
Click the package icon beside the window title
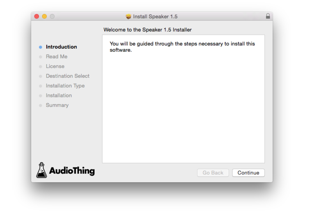(128, 17)
